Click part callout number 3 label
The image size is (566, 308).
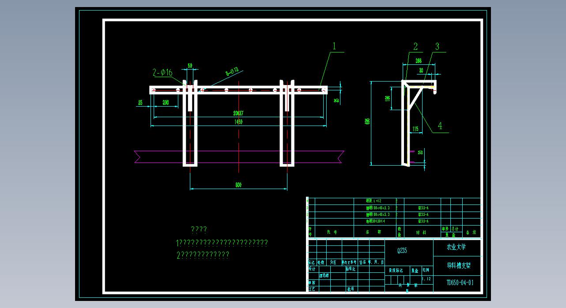(437, 47)
